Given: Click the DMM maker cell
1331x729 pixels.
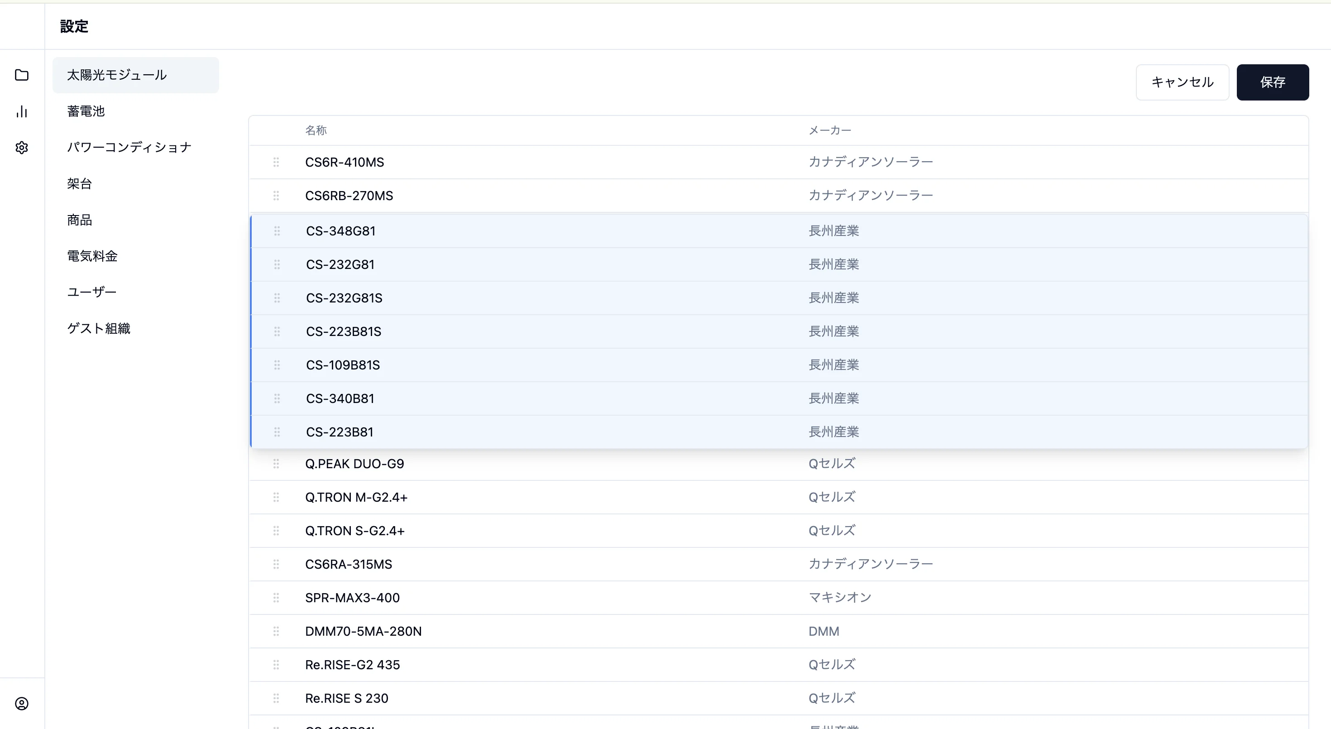Looking at the screenshot, I should coord(823,631).
